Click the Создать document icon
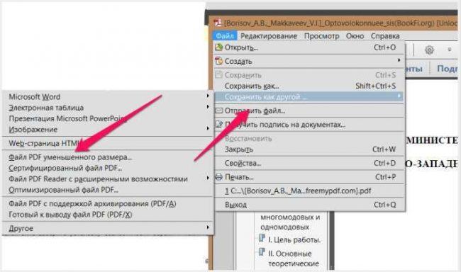The width and height of the screenshot is (461, 272). (x=218, y=61)
